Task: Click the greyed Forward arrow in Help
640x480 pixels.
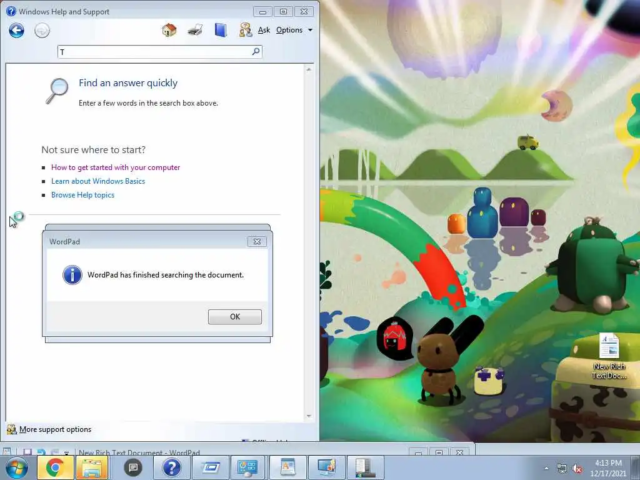Action: tap(42, 30)
